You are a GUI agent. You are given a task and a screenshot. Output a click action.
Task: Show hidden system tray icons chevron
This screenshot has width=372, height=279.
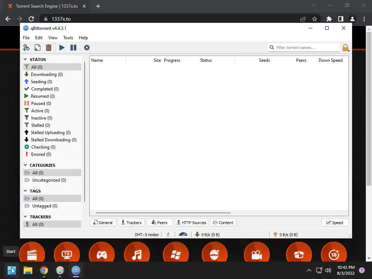(x=309, y=270)
